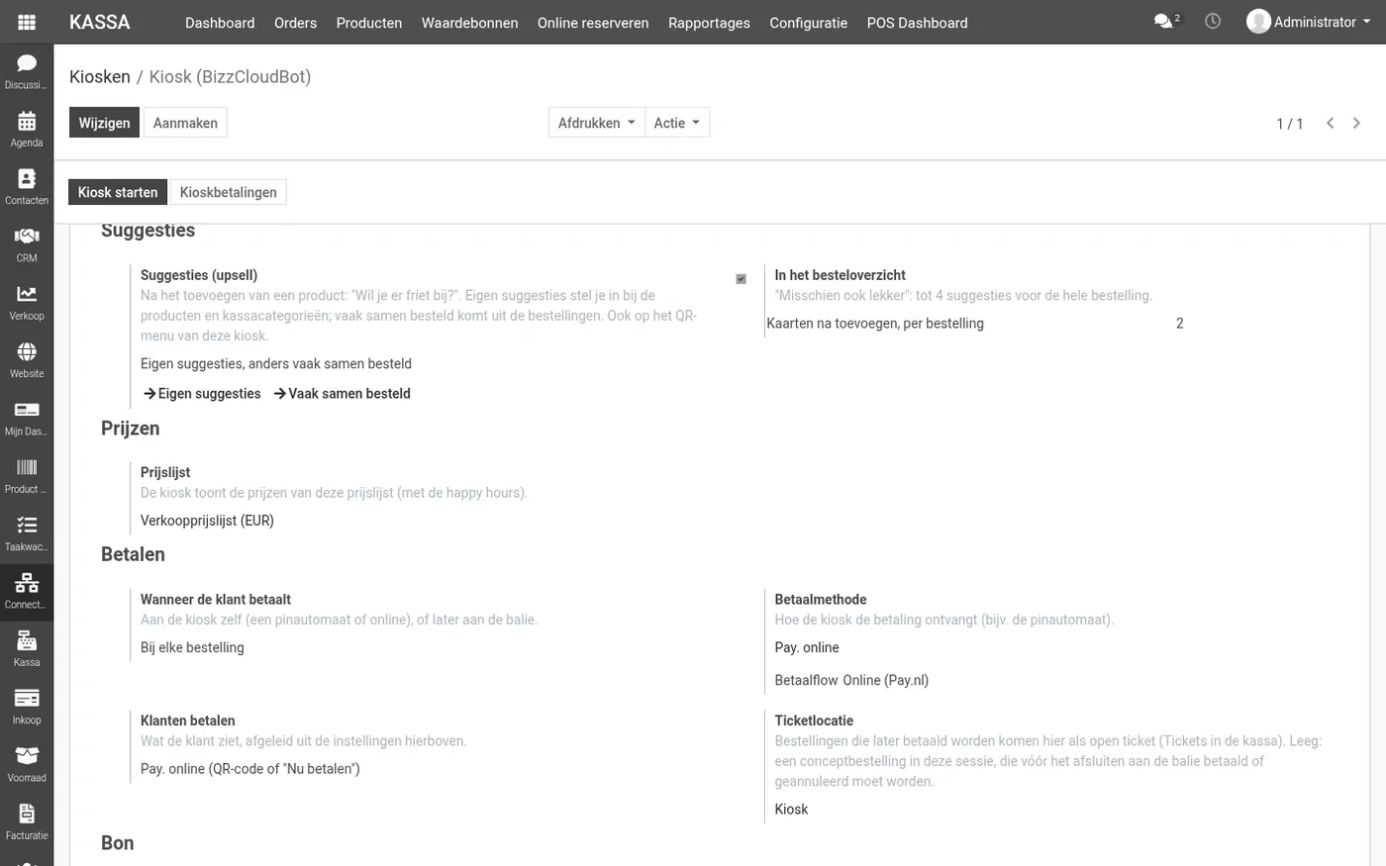Click the Aanmaken button
1386x866 pixels.
[185, 123]
